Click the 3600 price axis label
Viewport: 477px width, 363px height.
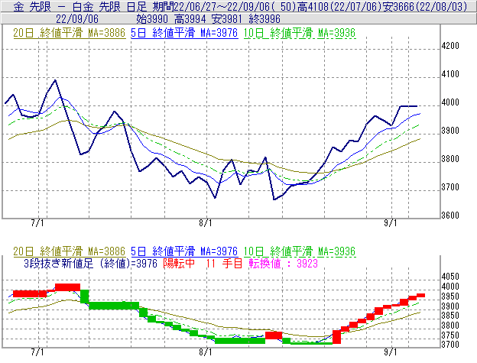coord(450,216)
